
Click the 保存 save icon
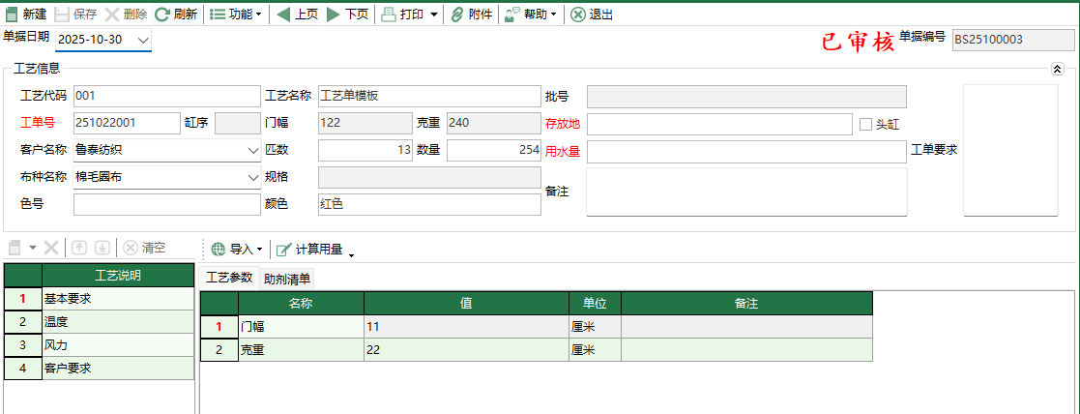pyautogui.click(x=61, y=14)
